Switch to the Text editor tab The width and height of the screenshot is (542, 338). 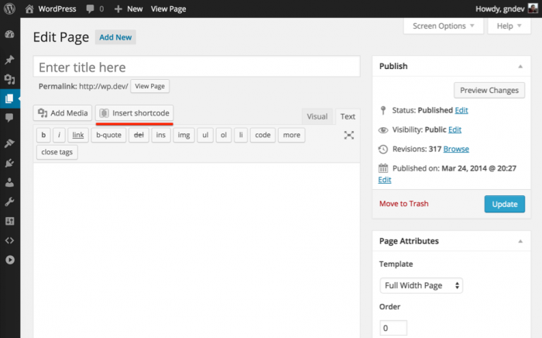point(348,116)
